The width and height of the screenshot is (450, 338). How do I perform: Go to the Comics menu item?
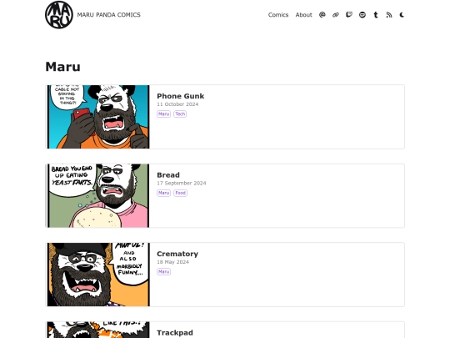[x=278, y=15]
